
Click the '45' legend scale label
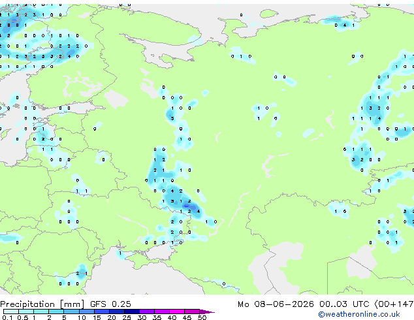[187, 317]
